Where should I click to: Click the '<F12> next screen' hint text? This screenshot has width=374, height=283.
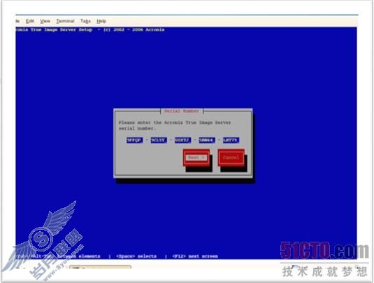click(x=195, y=256)
